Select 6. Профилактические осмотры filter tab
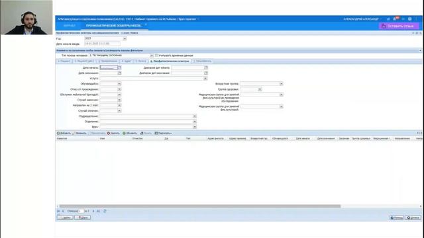 tap(170, 61)
